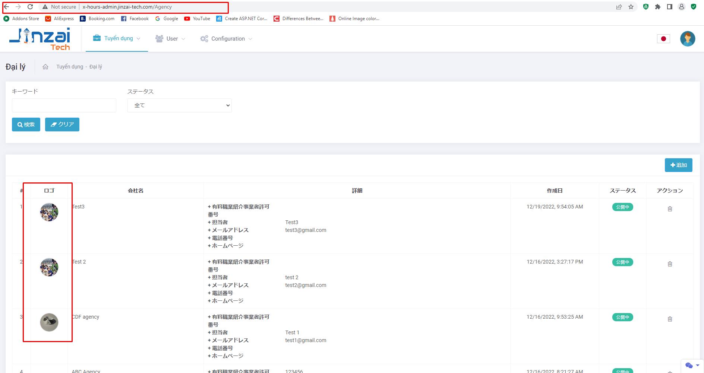Click the 追加 add button

tap(678, 165)
